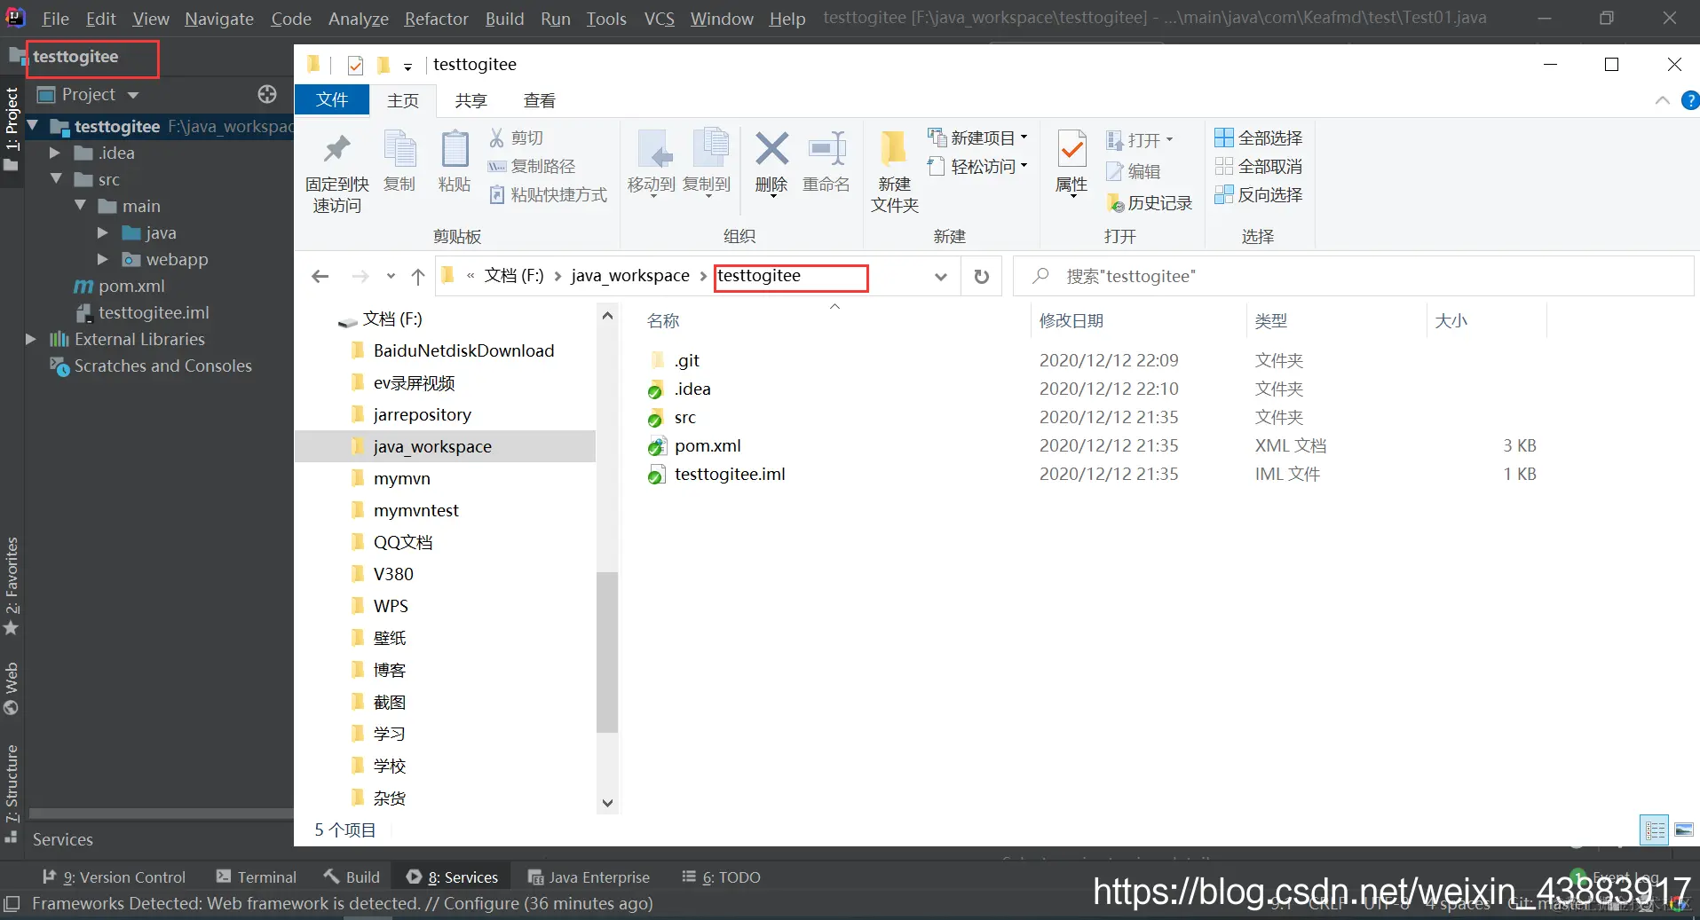1700x920 pixels.
Task: Sort by the 修改日期 column header
Action: 1071,320
